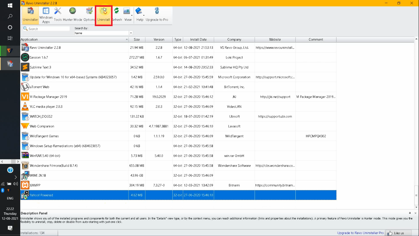The image size is (419, 236).
Task: Click the Uninstall toolbar button
Action: point(104,15)
